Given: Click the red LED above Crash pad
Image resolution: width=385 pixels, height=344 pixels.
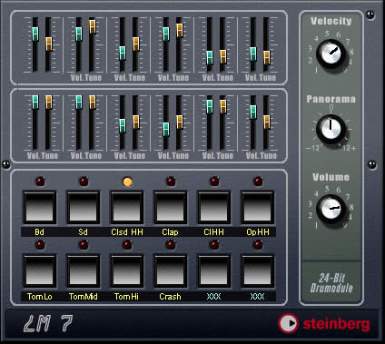Looking at the screenshot, I should (x=171, y=245).
